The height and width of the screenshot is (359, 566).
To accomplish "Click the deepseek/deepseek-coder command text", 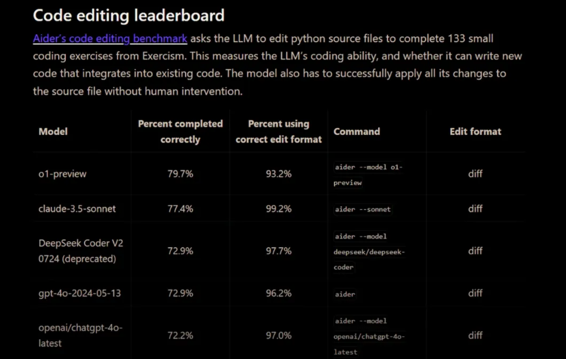I will tap(370, 252).
